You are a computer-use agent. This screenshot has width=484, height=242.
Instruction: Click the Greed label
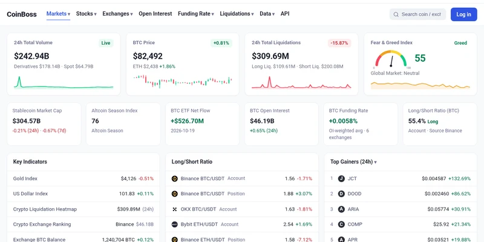click(x=460, y=43)
